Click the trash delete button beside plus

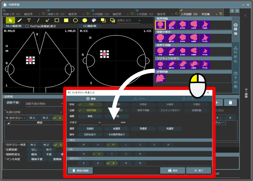coord(230,103)
